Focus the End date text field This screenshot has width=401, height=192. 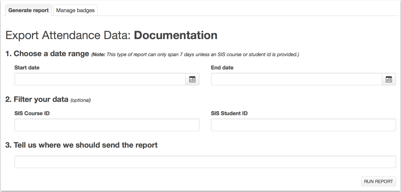[296, 79]
